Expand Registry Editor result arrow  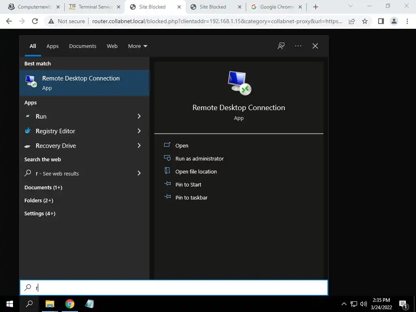coord(139,131)
